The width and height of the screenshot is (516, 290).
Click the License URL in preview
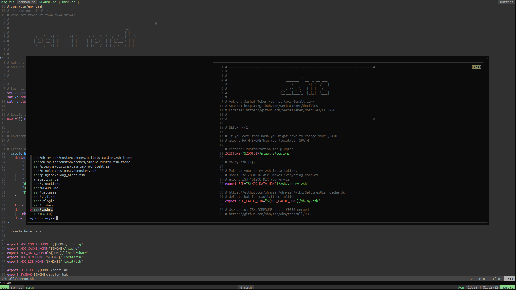tap(290, 110)
